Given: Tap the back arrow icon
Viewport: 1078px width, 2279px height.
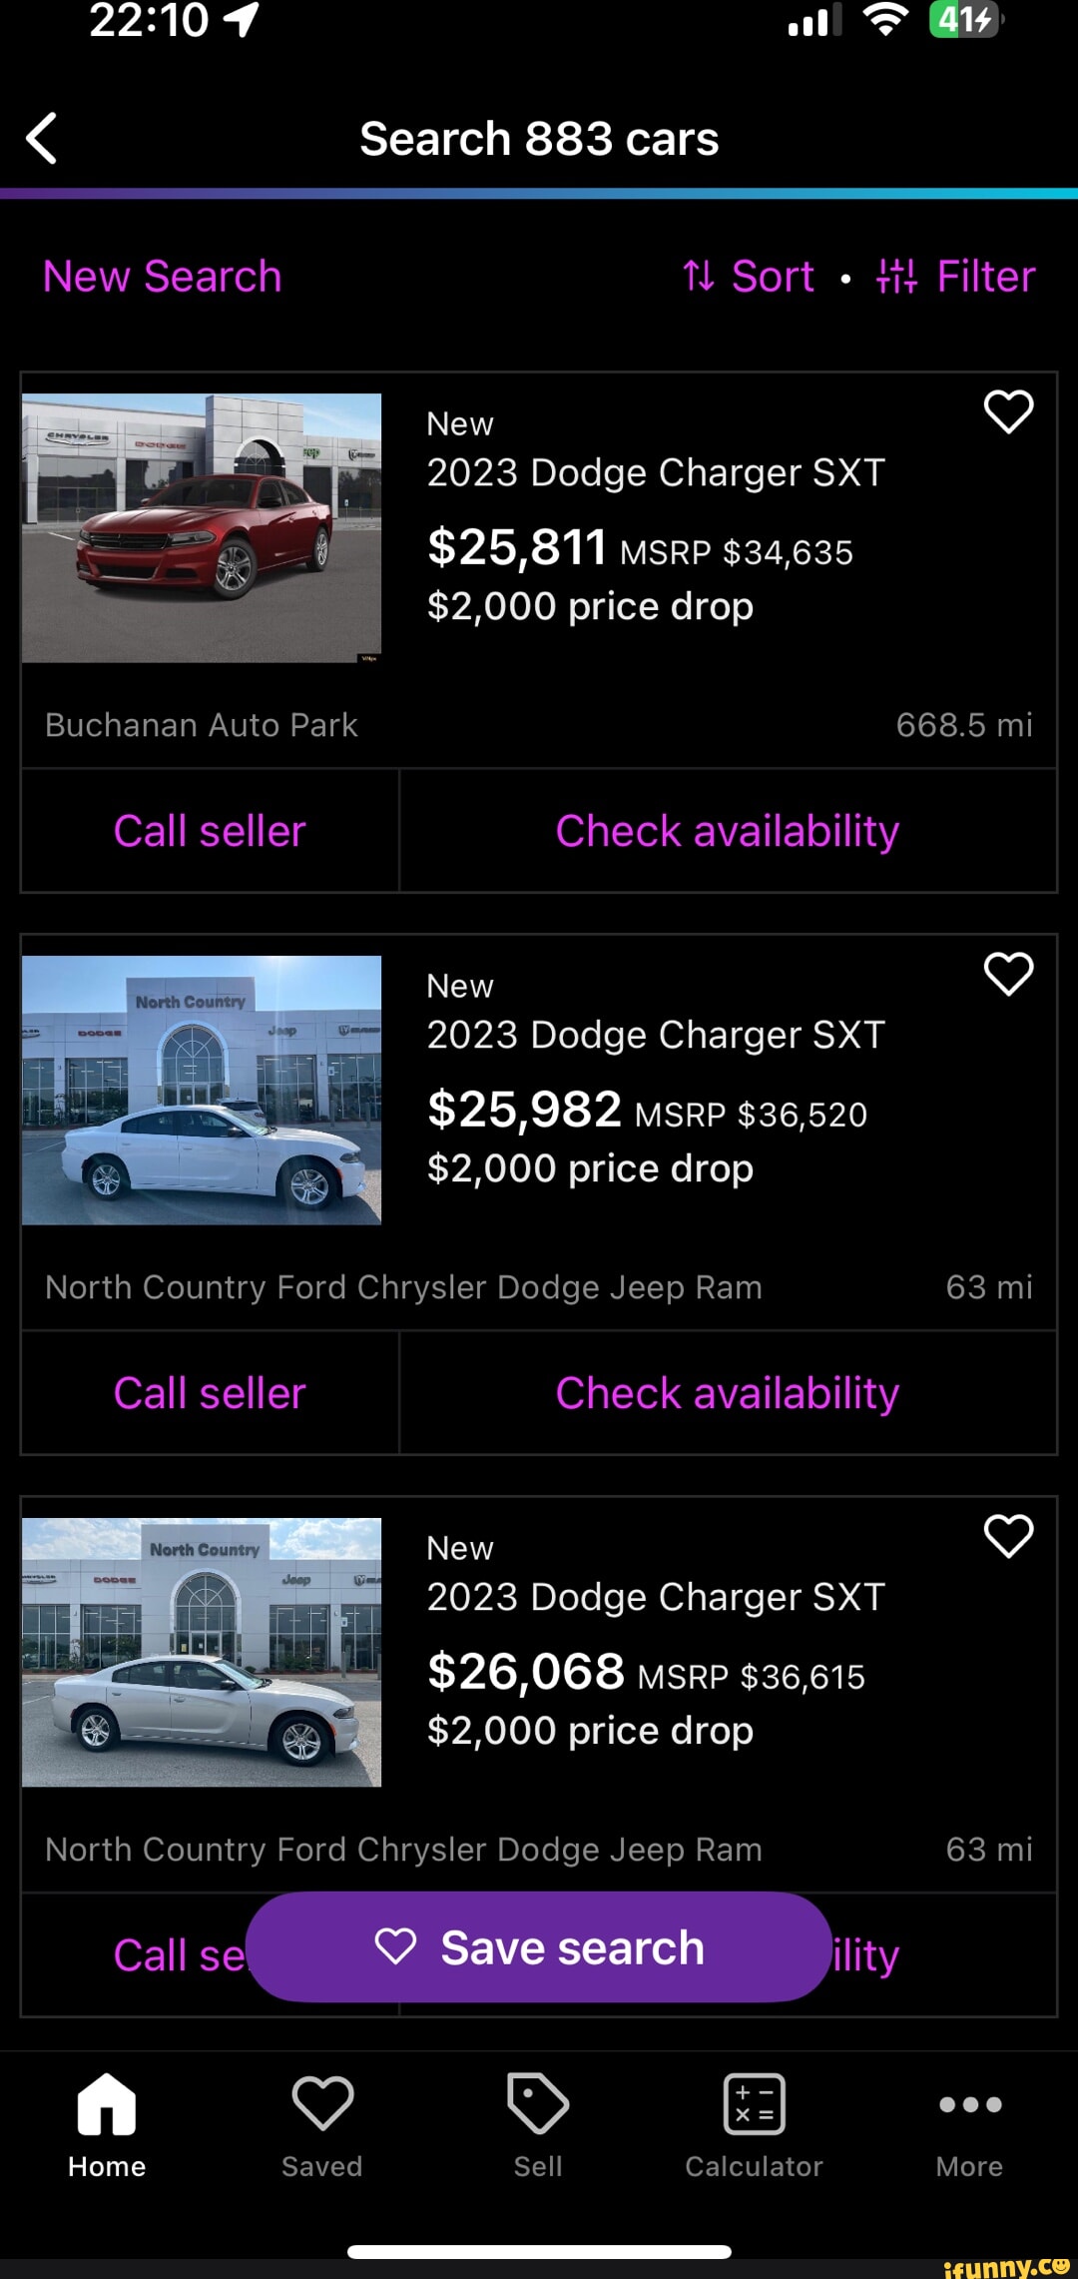Looking at the screenshot, I should [42, 138].
